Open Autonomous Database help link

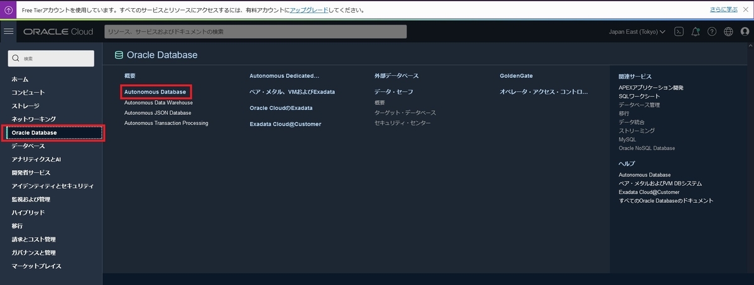pos(645,175)
